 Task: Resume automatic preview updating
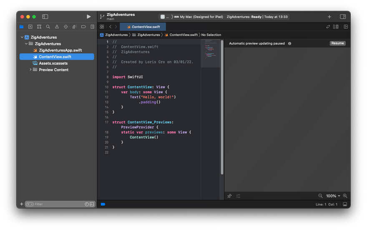(337, 43)
